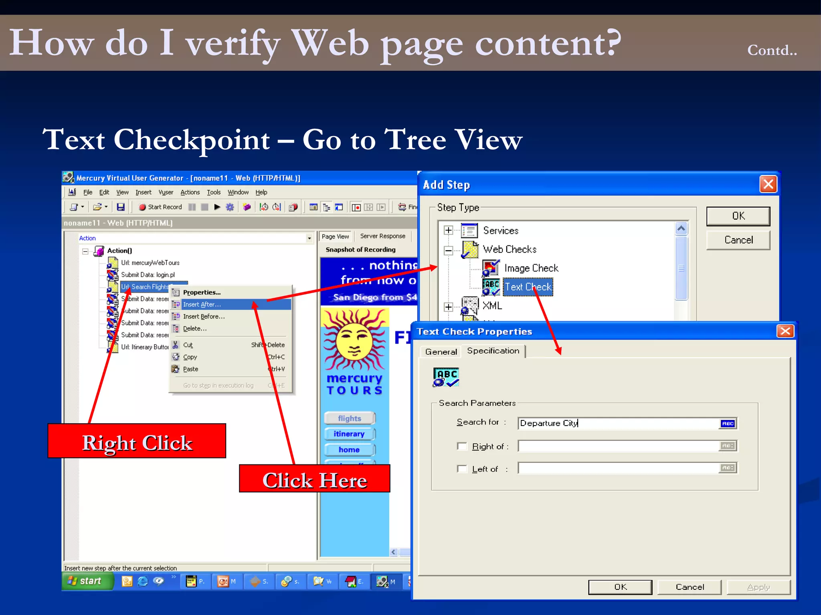This screenshot has width=821, height=615.
Task: Switch to the Specification tab
Action: [x=493, y=351]
